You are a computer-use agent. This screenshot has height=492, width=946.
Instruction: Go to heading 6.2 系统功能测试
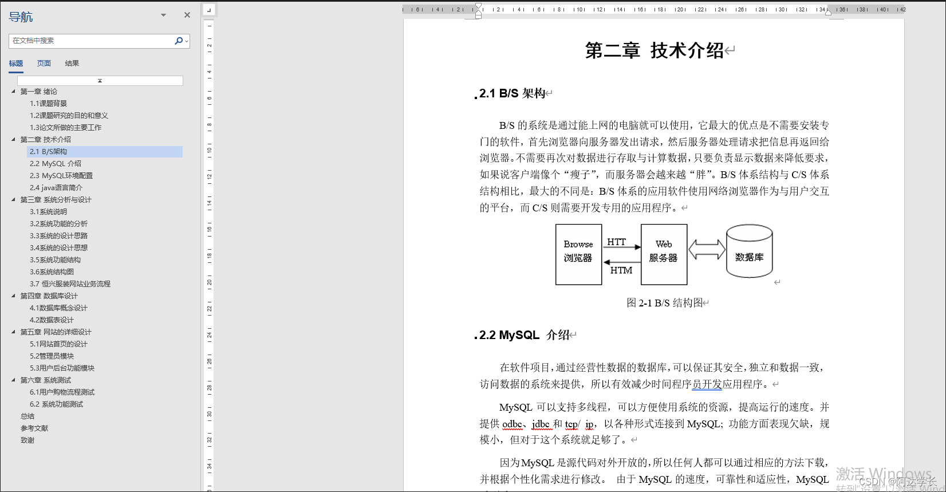[x=57, y=404]
